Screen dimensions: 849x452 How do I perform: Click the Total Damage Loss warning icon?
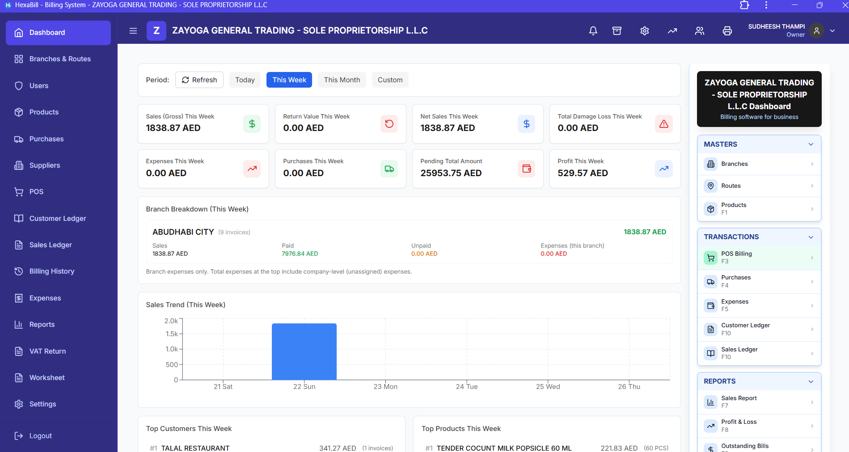click(663, 124)
